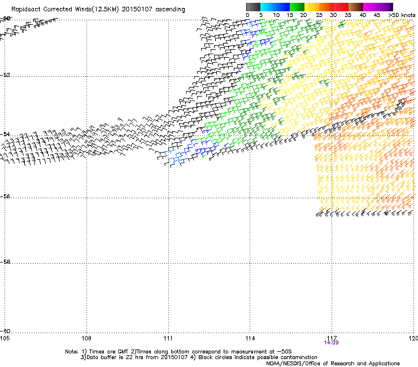Click the 'Note: 1) Times are GMT' line

tap(178, 352)
